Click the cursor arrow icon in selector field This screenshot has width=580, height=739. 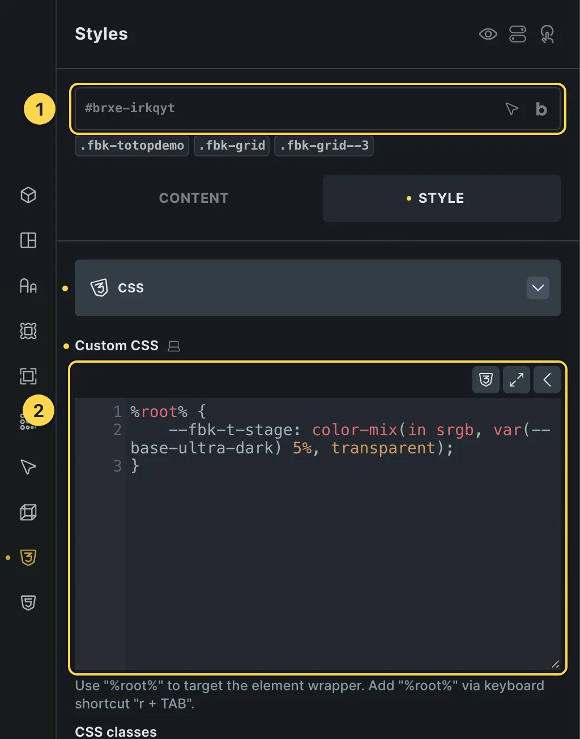[x=512, y=109]
